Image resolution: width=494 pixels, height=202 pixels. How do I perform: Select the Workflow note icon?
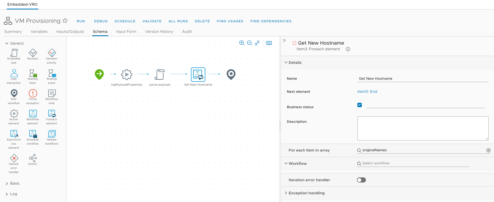pyautogui.click(x=52, y=93)
